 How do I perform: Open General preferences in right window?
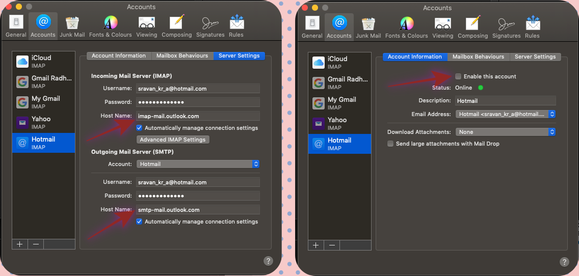tap(312, 27)
